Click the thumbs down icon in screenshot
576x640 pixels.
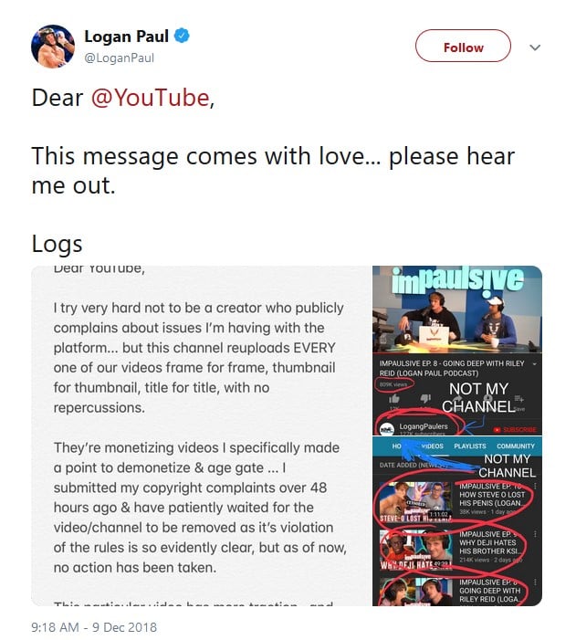(425, 398)
